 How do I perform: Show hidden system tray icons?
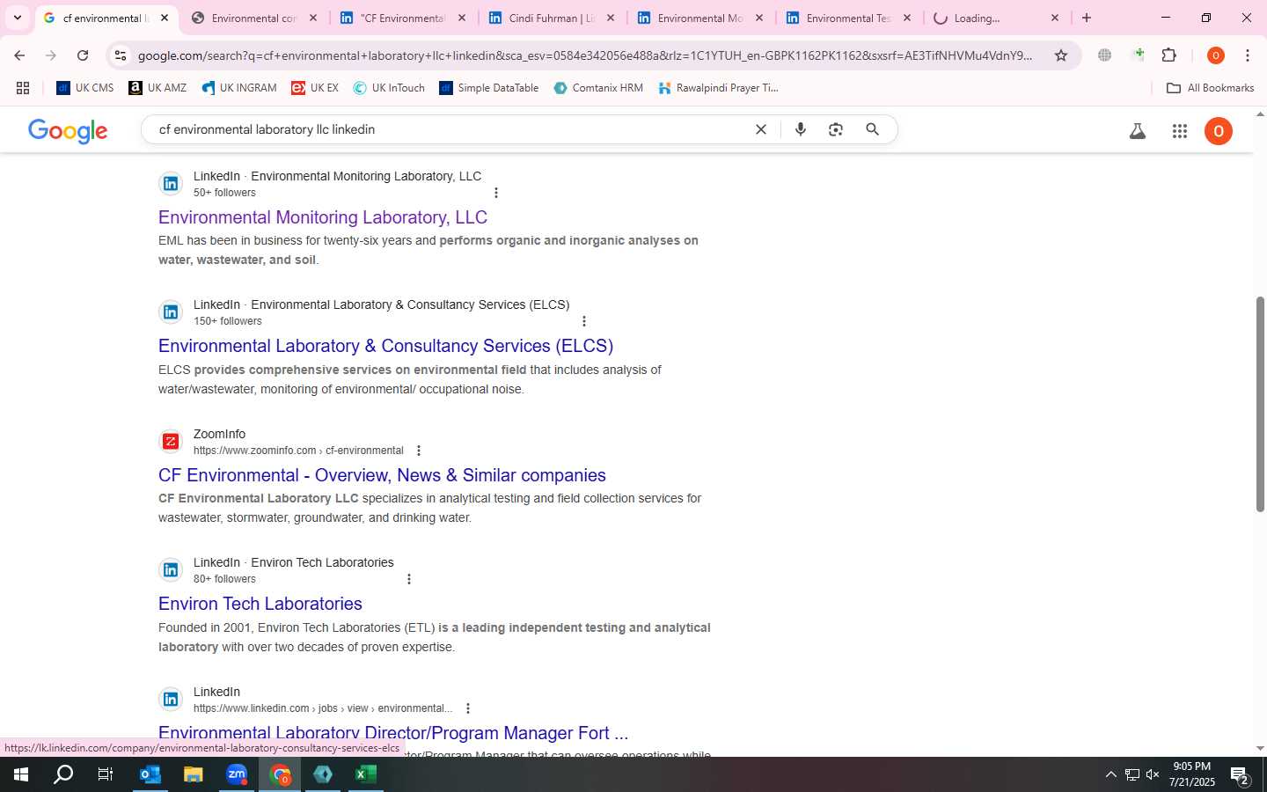pos(1110,775)
